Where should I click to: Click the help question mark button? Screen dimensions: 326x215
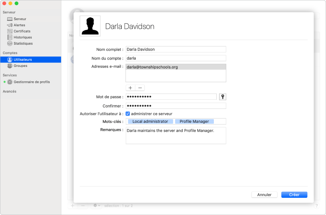click(316, 206)
